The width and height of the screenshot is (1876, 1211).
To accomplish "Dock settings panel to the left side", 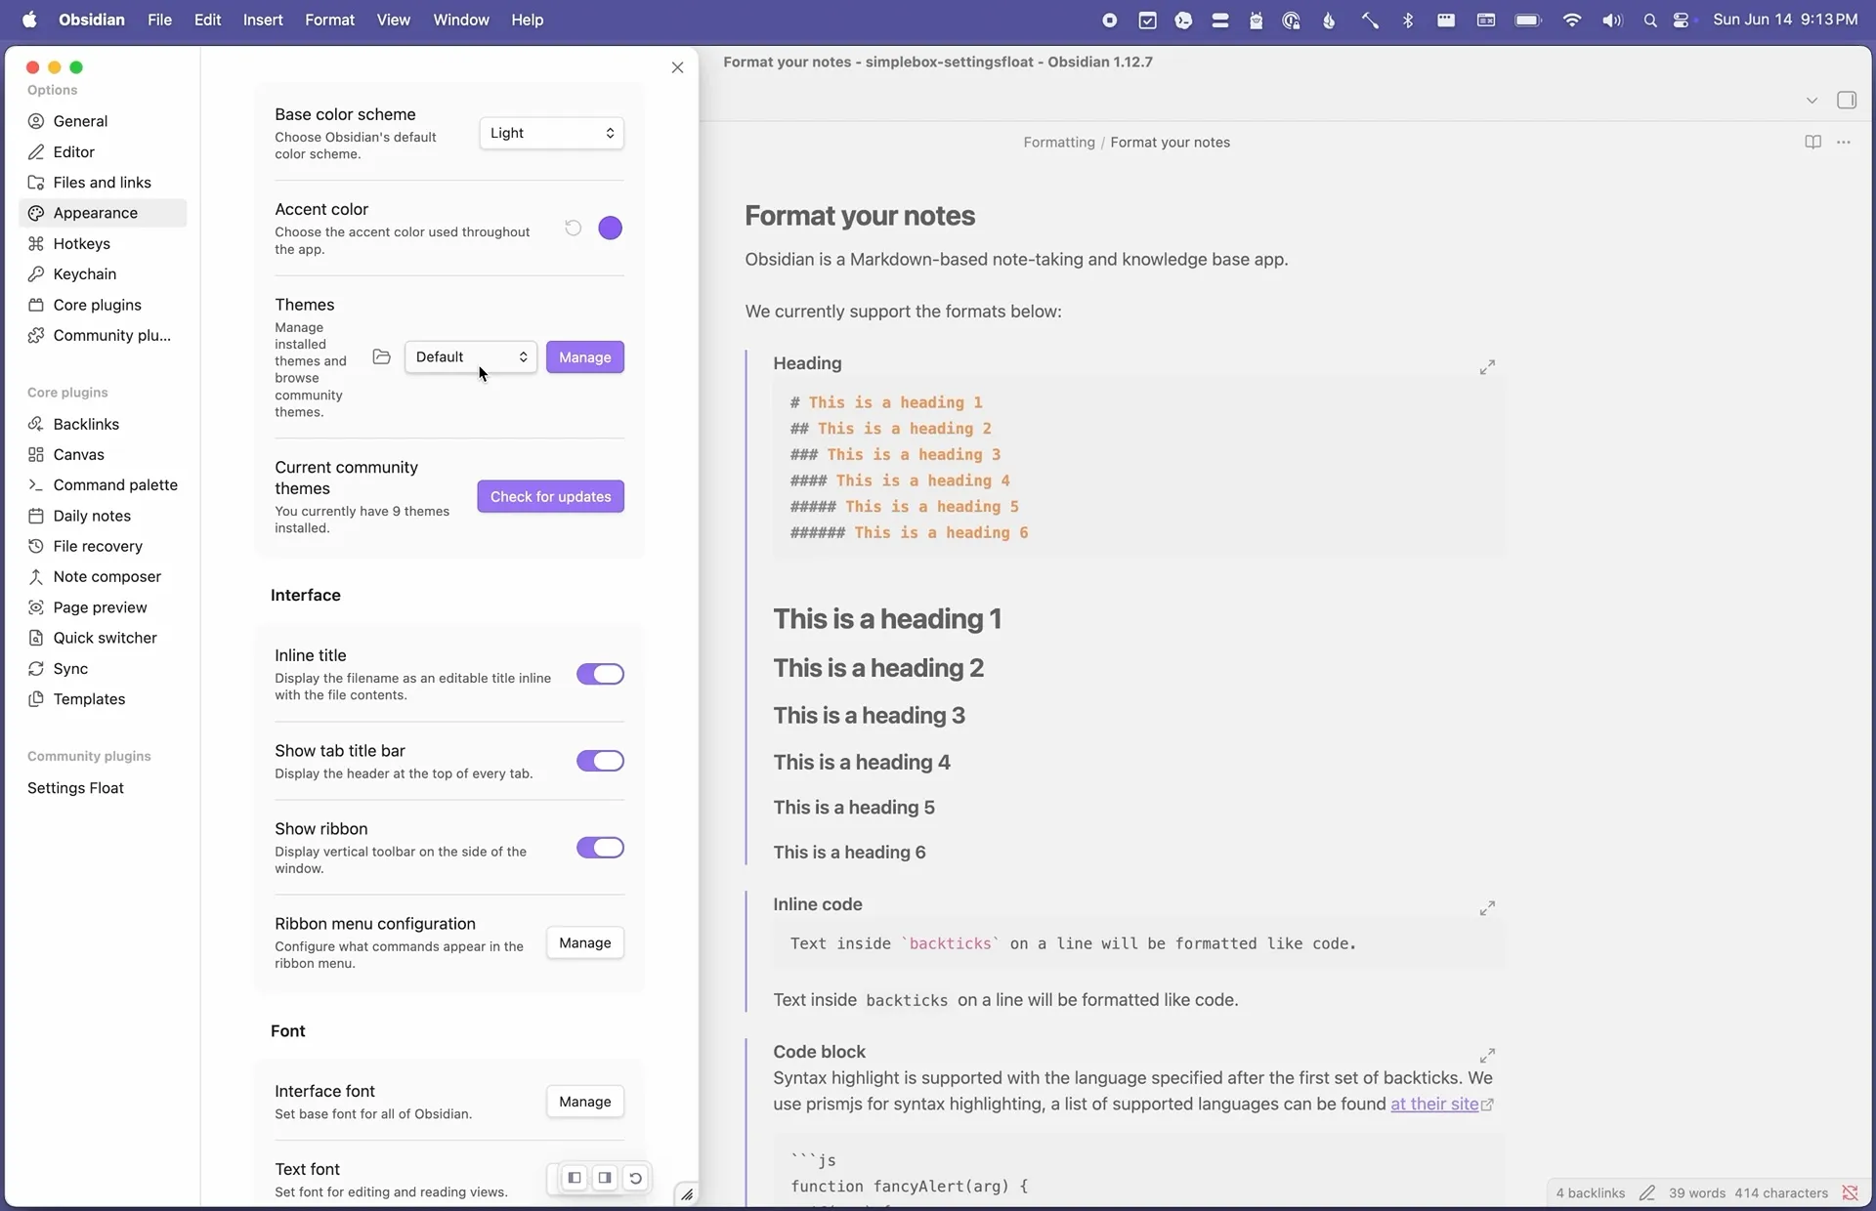I will (x=575, y=1178).
